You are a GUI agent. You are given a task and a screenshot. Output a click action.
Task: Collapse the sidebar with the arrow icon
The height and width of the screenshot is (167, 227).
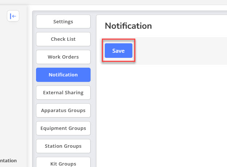(13, 16)
